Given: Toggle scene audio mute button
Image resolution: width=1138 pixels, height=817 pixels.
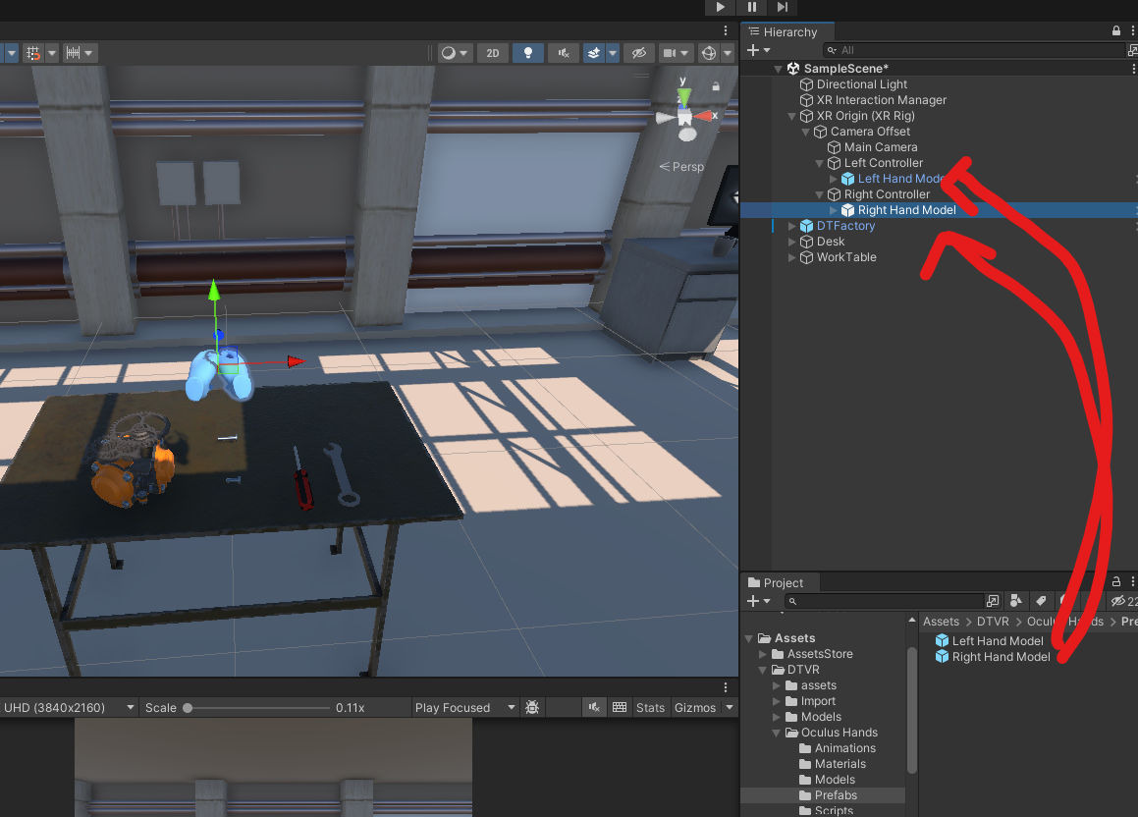Looking at the screenshot, I should [564, 53].
